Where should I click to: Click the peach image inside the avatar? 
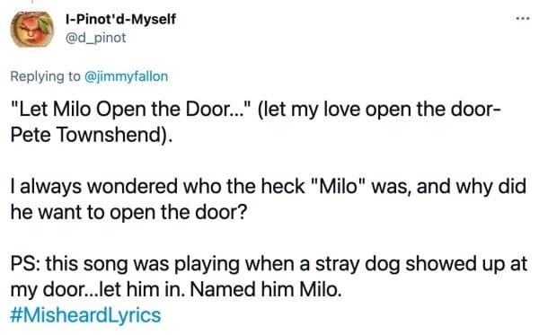(32, 31)
